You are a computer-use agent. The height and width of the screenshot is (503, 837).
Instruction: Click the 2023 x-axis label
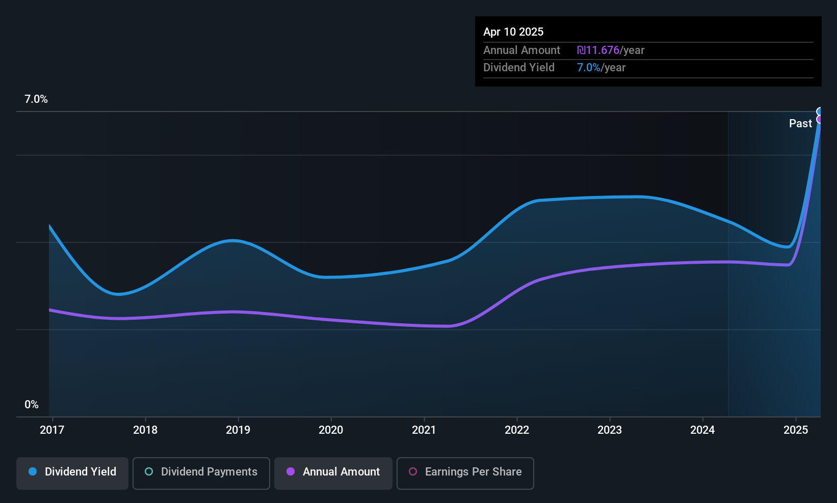pyautogui.click(x=610, y=430)
